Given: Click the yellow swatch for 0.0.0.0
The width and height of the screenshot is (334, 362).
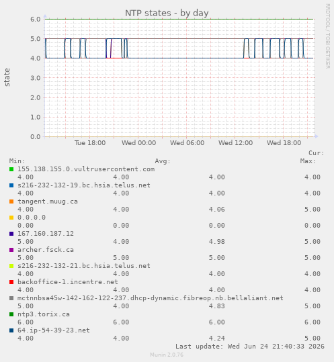Looking at the screenshot, I should coord(11,218).
